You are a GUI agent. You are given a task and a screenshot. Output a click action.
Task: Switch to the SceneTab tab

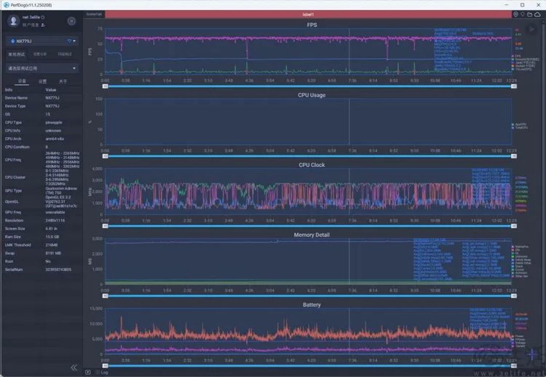pyautogui.click(x=94, y=14)
